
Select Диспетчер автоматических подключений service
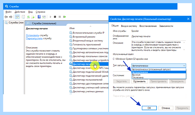coord(89,52)
